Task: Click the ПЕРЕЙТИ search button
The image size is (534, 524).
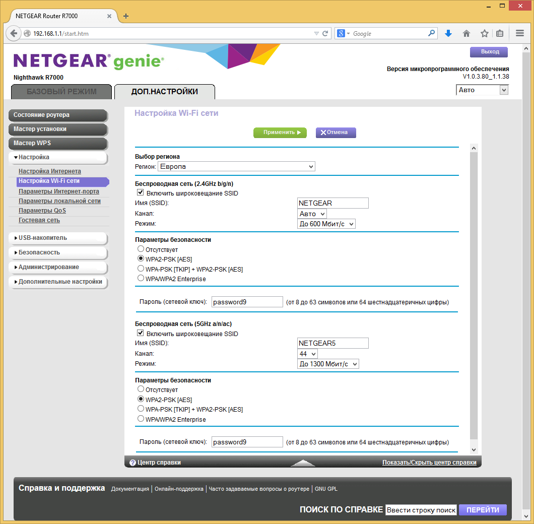Action: coord(483,510)
